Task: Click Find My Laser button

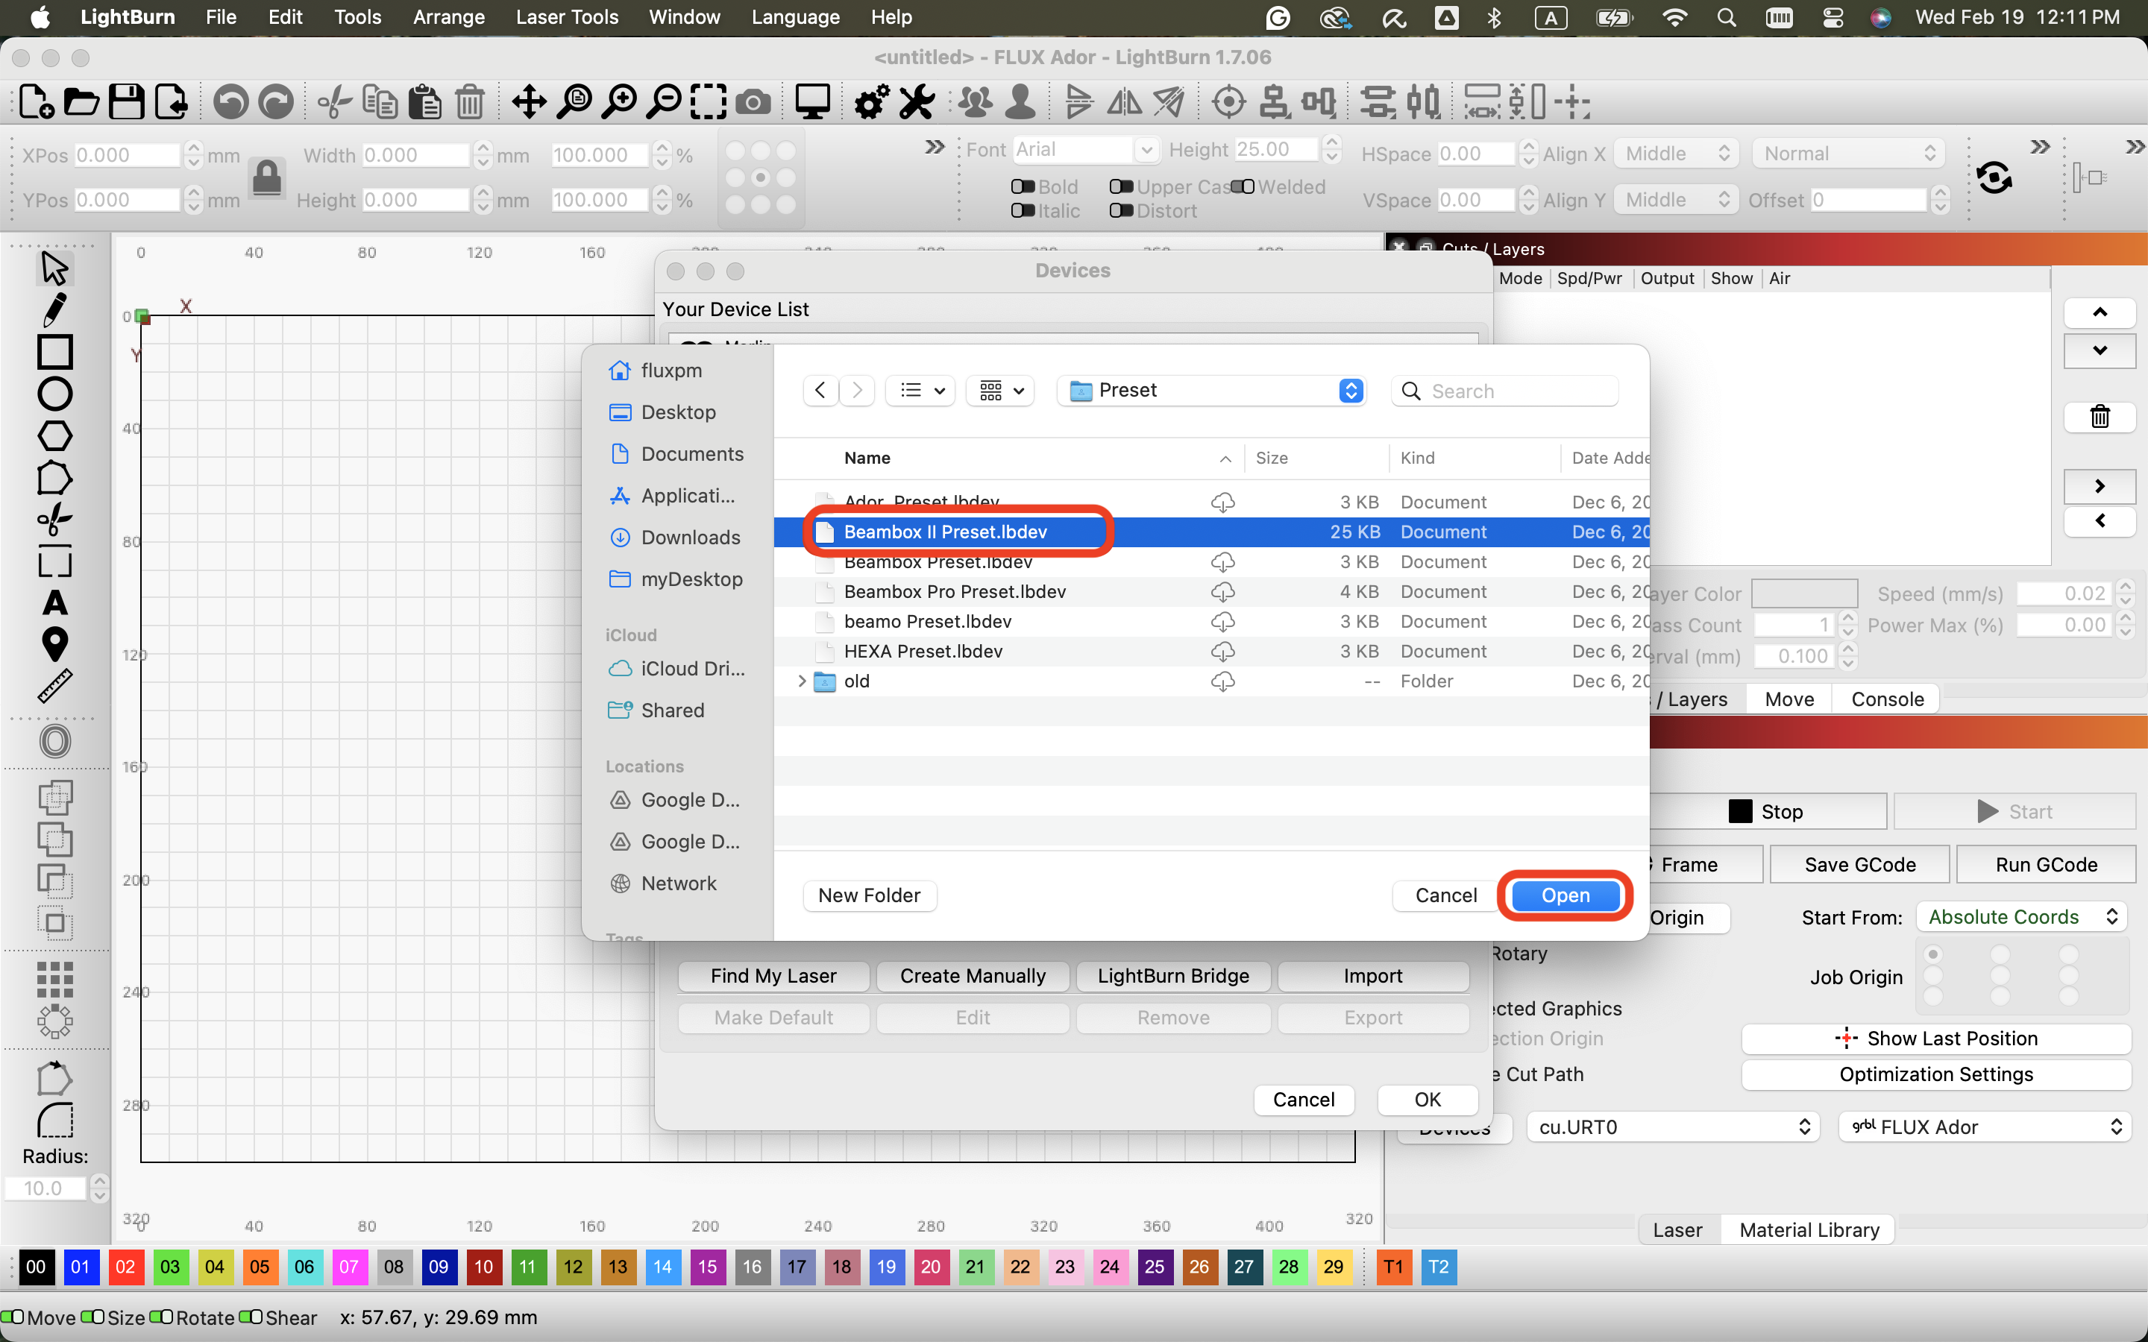Action: 773,977
